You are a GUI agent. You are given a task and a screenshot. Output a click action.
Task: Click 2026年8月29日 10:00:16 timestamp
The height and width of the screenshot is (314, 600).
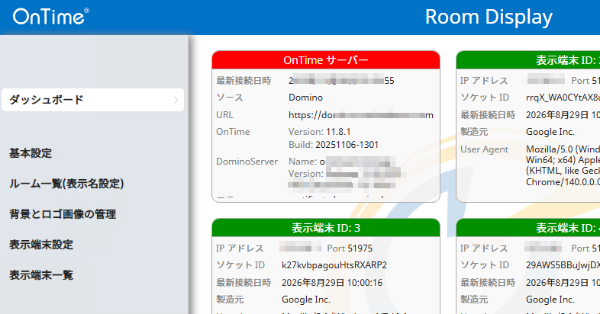pyautogui.click(x=332, y=283)
